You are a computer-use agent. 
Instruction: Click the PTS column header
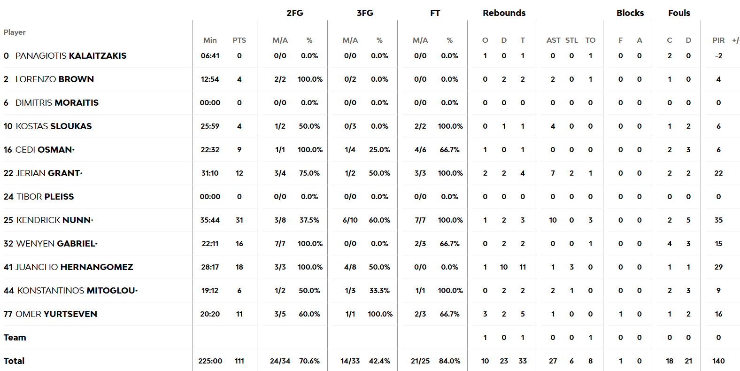(239, 40)
